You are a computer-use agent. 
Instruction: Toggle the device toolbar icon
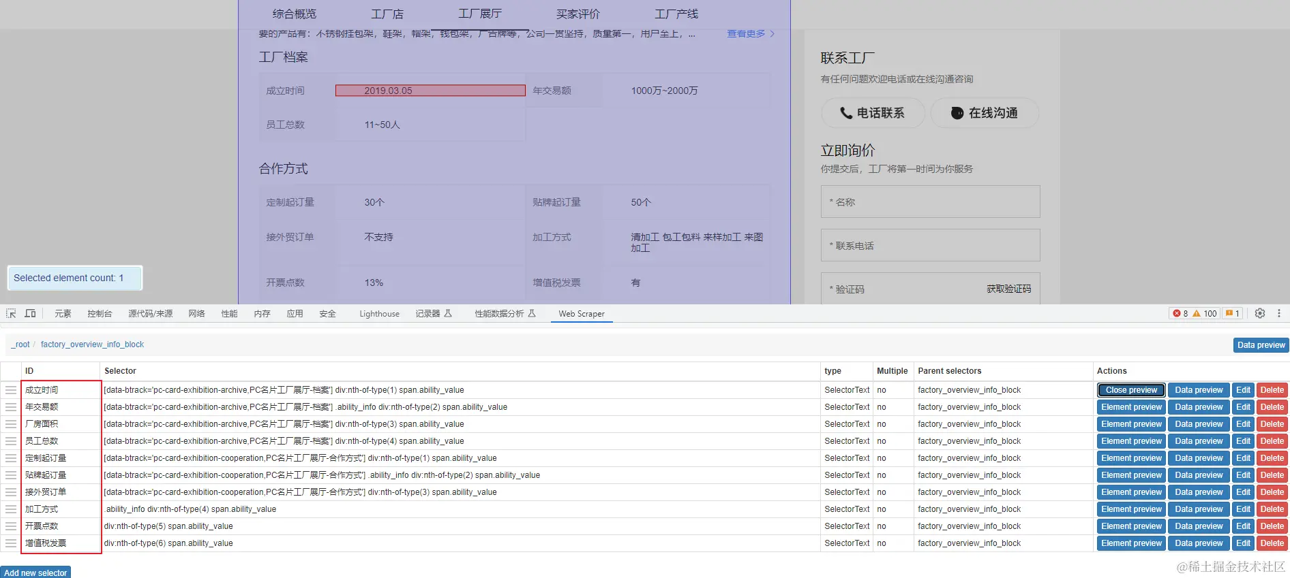pos(30,313)
